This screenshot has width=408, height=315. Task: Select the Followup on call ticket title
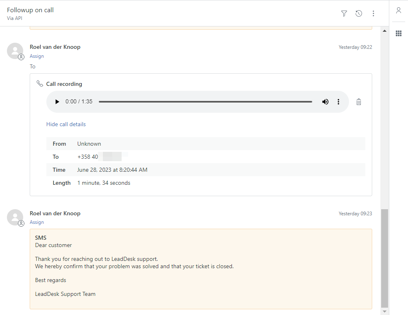pyautogui.click(x=30, y=10)
